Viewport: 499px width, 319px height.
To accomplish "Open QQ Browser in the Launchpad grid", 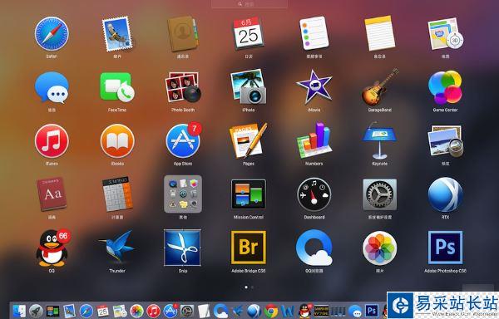I will click(314, 248).
